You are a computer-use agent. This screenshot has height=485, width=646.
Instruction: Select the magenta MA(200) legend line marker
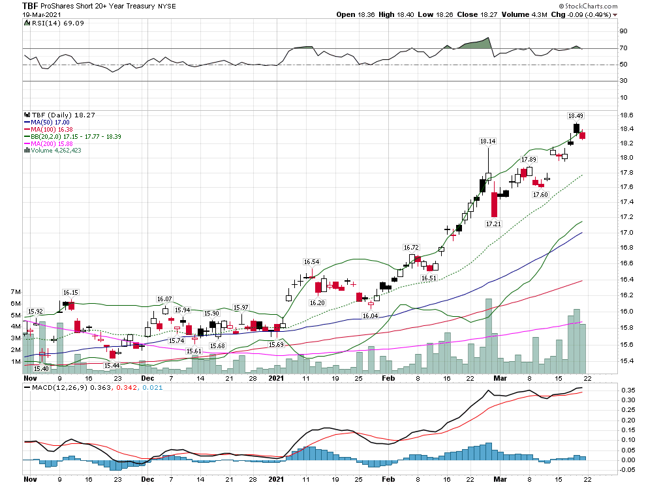[x=27, y=143]
